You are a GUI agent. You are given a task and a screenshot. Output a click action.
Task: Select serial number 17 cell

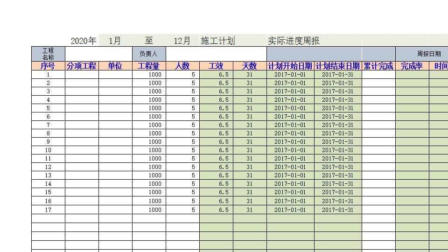tap(48, 210)
